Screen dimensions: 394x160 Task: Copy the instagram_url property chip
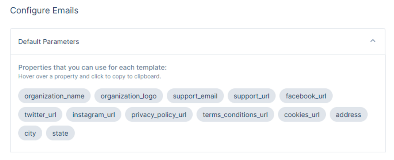(x=94, y=115)
